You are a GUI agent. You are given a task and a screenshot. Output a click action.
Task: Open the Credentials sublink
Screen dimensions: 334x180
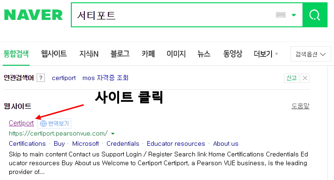click(x=123, y=143)
